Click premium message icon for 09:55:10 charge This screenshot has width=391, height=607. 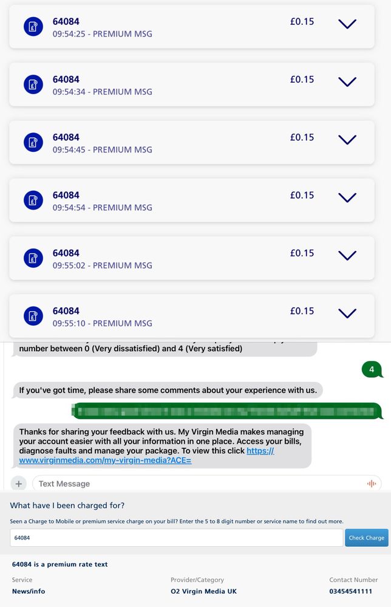tap(33, 316)
